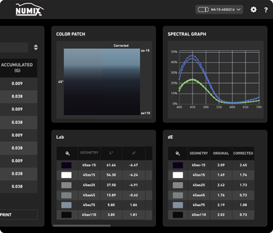
Task: Click the ACCUMULATED (G) column header
Action: (x=17, y=68)
